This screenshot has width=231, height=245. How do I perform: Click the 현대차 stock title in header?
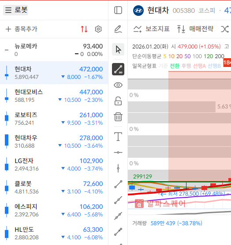coord(158,11)
